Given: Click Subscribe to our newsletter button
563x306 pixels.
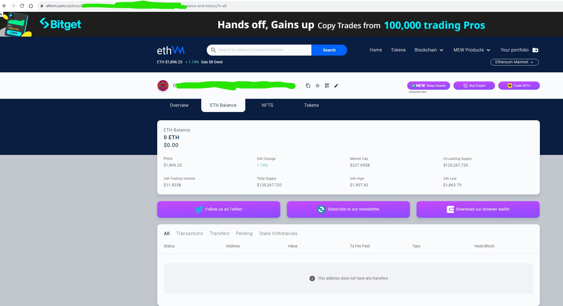Looking at the screenshot, I should coord(348,209).
